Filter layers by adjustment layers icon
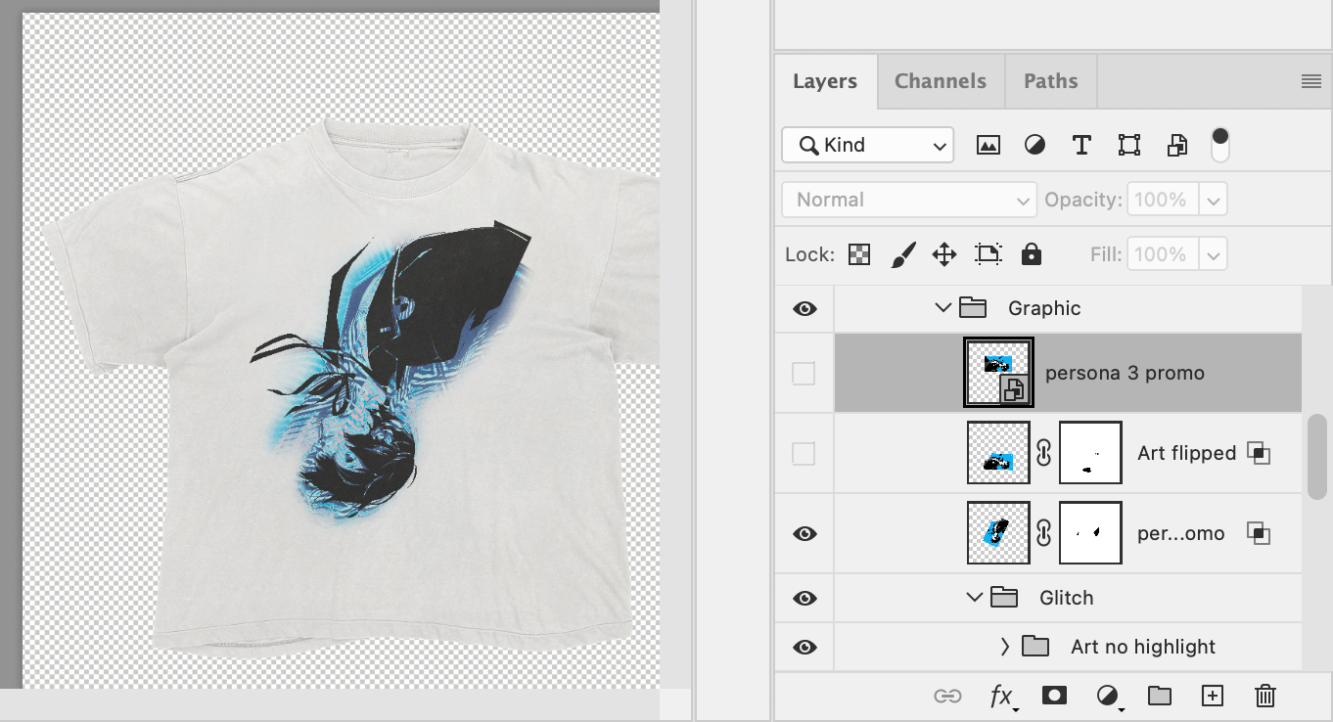1333x722 pixels. 1034,146
